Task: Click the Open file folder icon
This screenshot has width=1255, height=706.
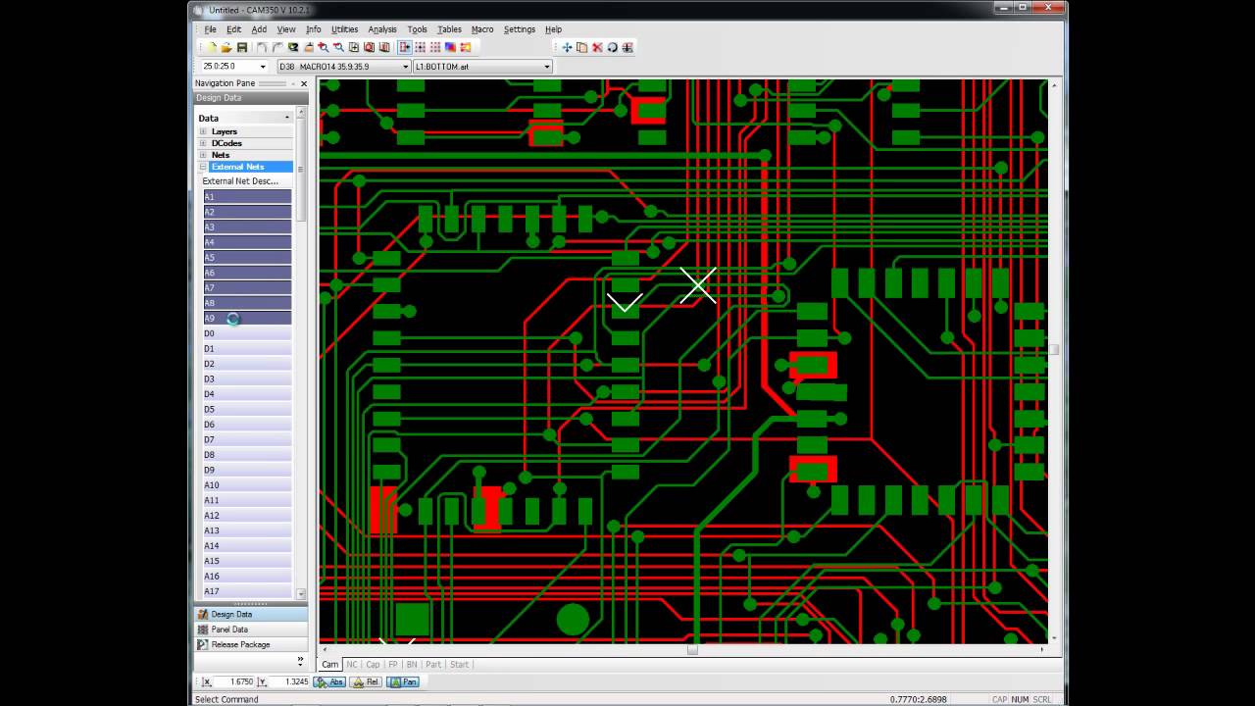Action: 226,47
